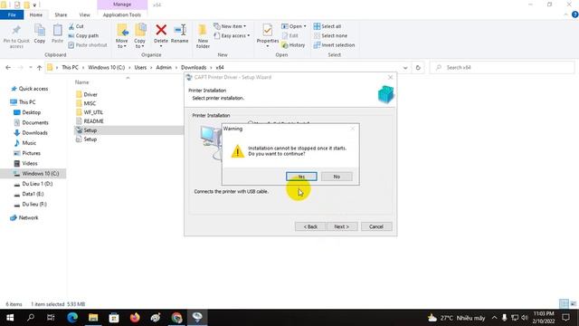Open Documents in navigation pane
The height and width of the screenshot is (326, 579).
tap(35, 122)
